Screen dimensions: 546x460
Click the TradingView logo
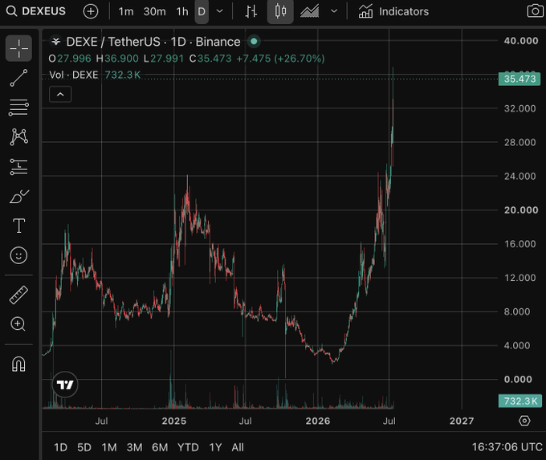[x=65, y=385]
